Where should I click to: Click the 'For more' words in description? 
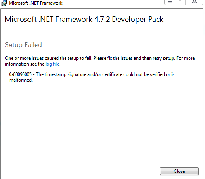click(186, 58)
